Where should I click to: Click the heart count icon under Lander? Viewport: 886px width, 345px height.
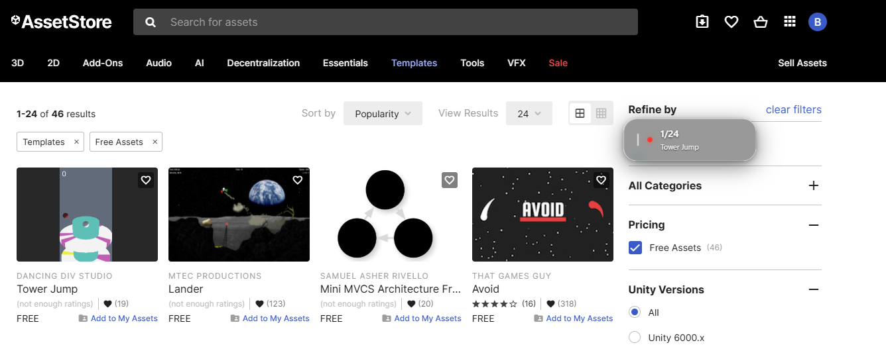tap(260, 304)
